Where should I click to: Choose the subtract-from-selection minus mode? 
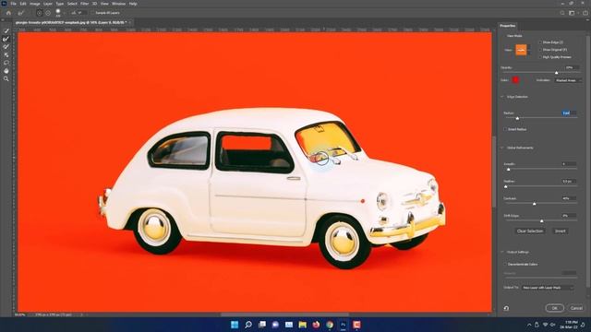point(48,13)
